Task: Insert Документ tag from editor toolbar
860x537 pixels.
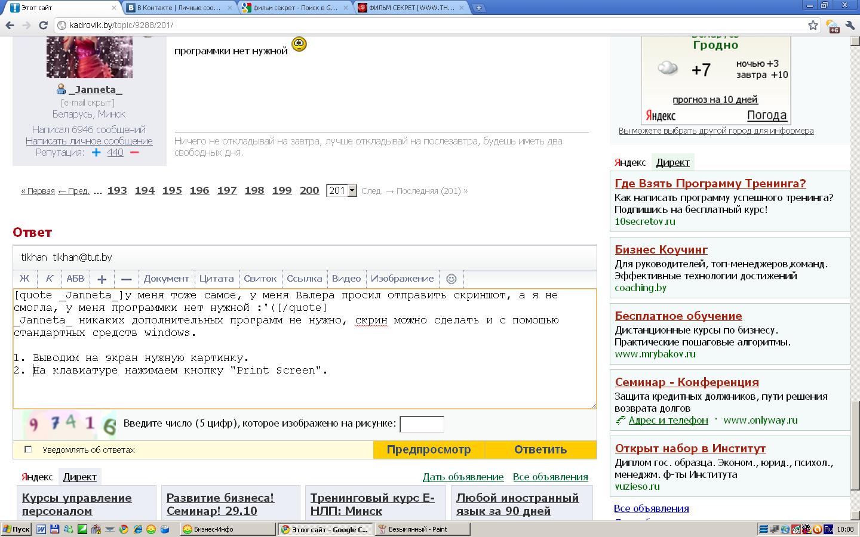Action: point(166,279)
